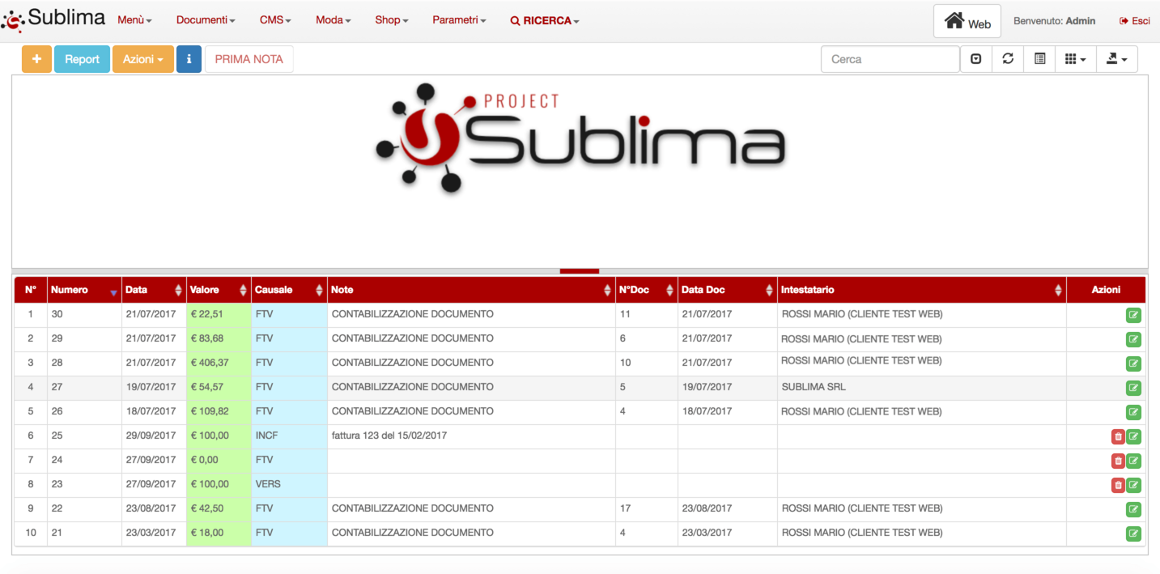Click the PRIMA NOTA button
The image size is (1160, 574).
point(249,59)
